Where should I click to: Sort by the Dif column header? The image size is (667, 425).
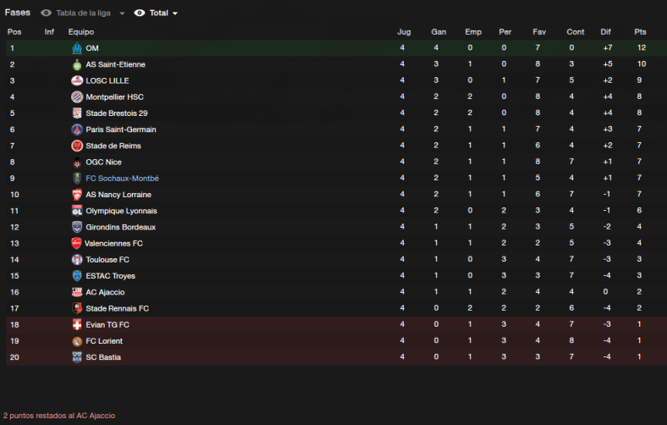[605, 32]
